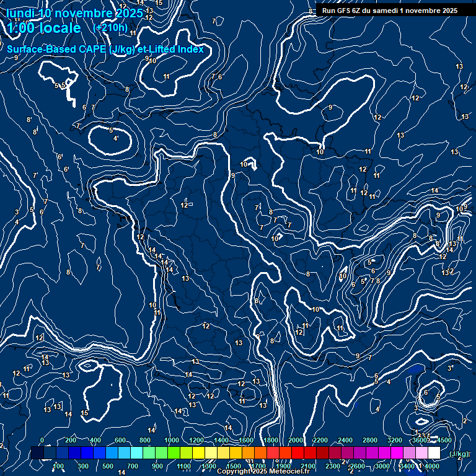The width and height of the screenshot is (476, 476).
Task: Pick the 100–200 J/kg blue swatch
Action: 62,452
